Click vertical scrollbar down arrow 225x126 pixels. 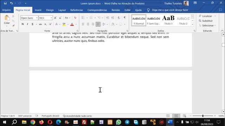click(223, 112)
